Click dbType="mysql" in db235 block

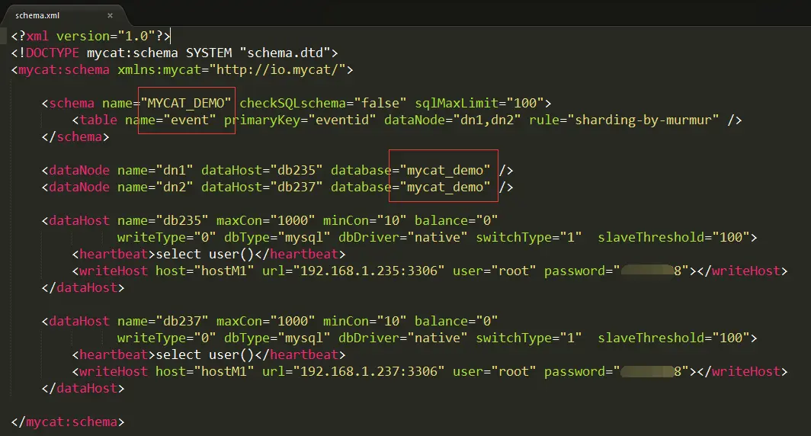277,237
